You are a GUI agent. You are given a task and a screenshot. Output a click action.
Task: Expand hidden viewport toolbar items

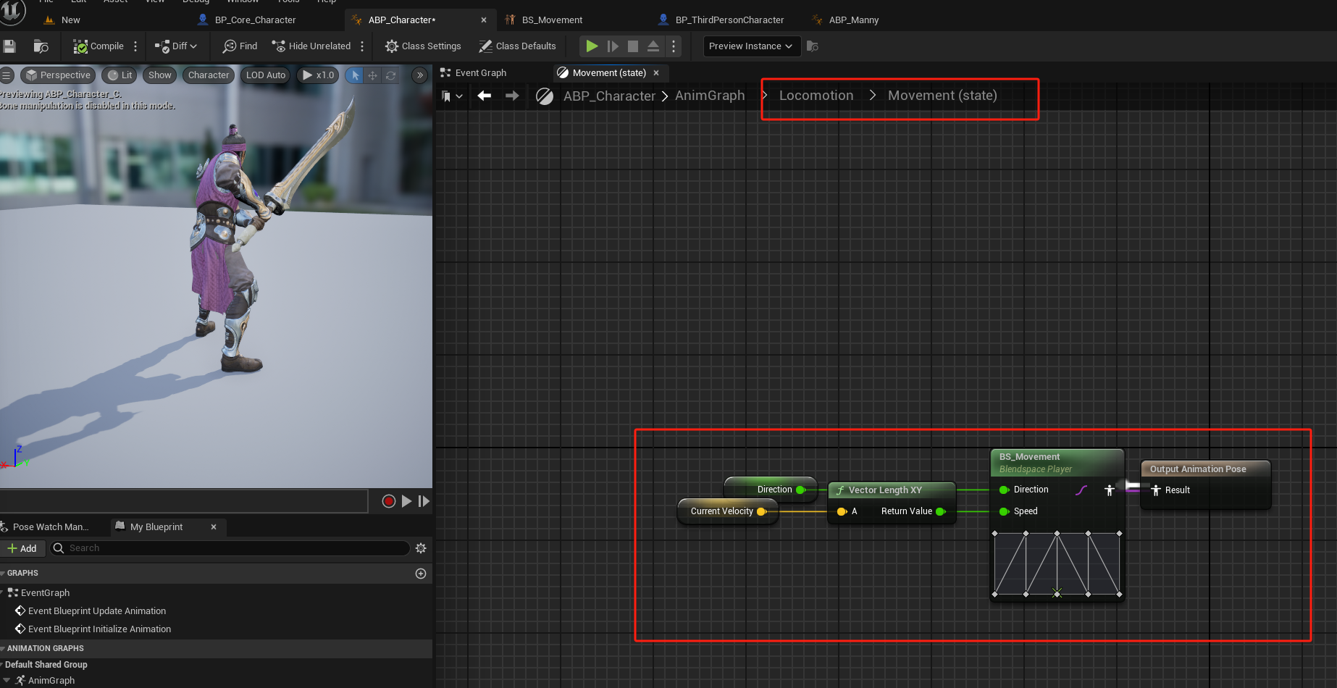[419, 75]
